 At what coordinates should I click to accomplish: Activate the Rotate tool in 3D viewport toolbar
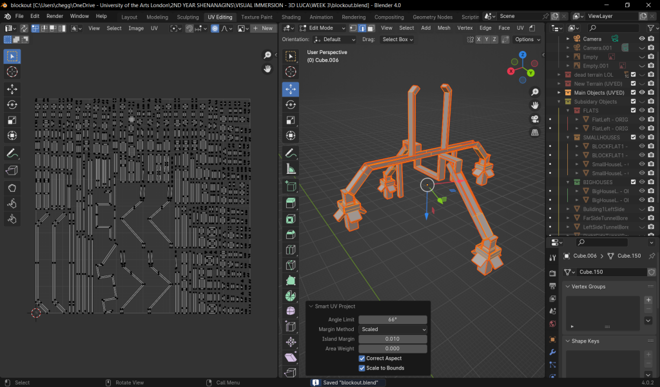tap(291, 105)
